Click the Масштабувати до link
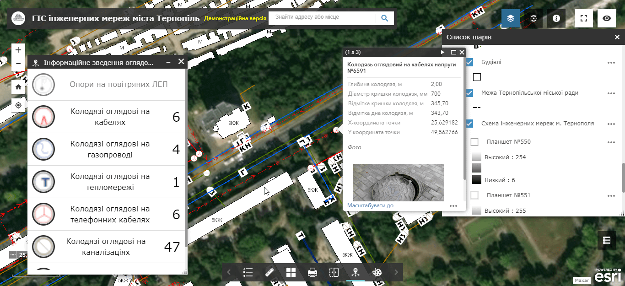 [370, 205]
